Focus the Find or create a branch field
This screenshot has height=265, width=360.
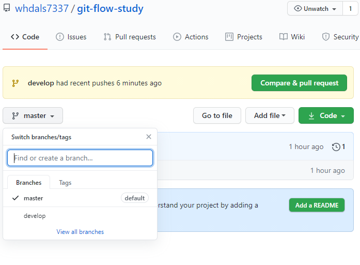(80, 158)
